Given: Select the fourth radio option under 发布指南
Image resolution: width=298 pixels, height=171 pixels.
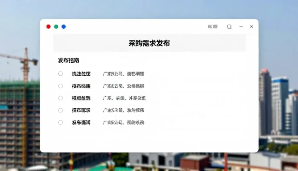Looking at the screenshot, I should click(61, 110).
